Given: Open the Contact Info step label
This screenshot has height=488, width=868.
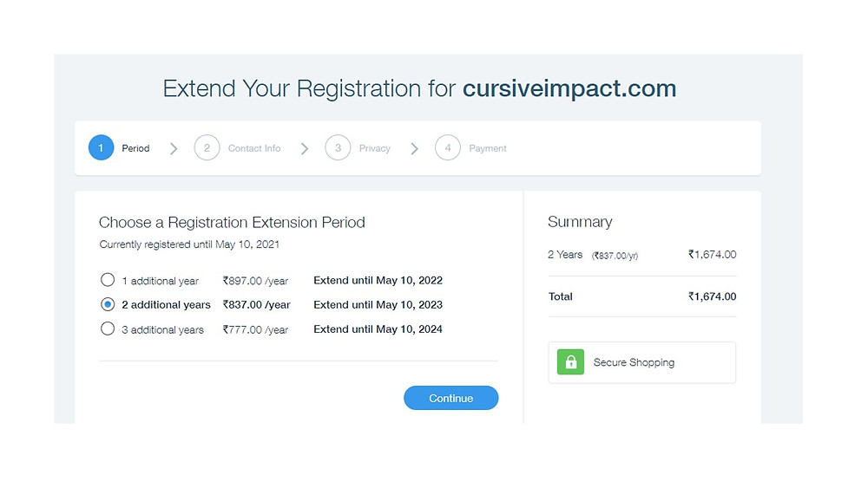Looking at the screenshot, I should coord(254,148).
